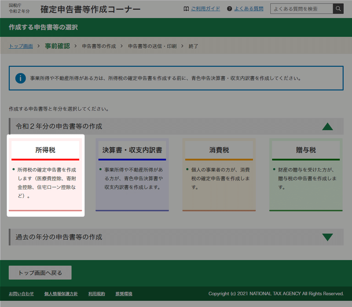Click the question mark icon beside よくある質問
This screenshot has height=307, width=352.
[x=229, y=9]
